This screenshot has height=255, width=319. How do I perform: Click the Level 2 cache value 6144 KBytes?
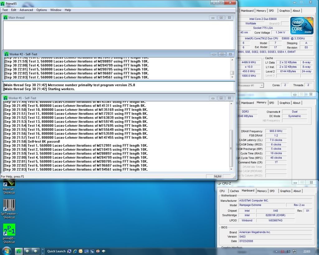[288, 71]
